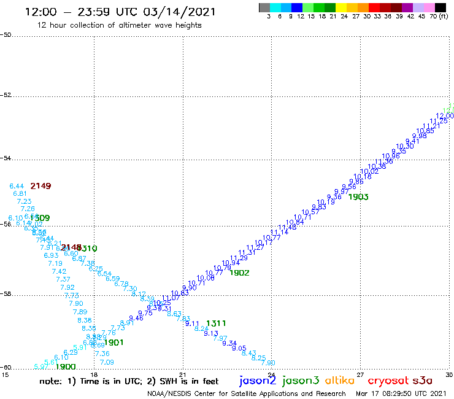Click the 7.09 wave height value

point(107,362)
